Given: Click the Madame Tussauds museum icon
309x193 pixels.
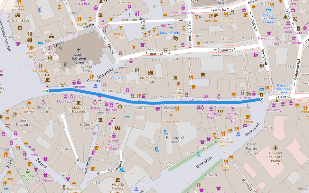Looking at the screenshot, I should (79, 103).
